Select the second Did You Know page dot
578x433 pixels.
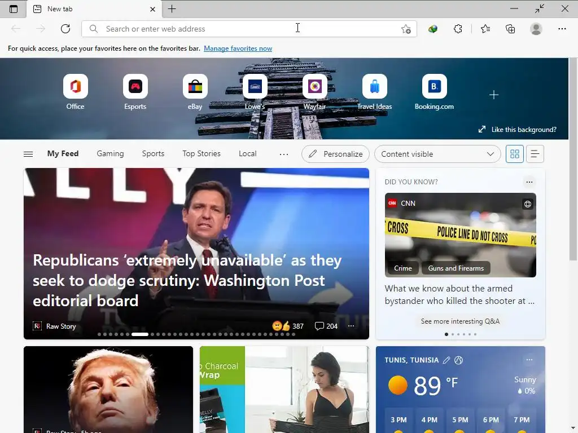click(453, 334)
